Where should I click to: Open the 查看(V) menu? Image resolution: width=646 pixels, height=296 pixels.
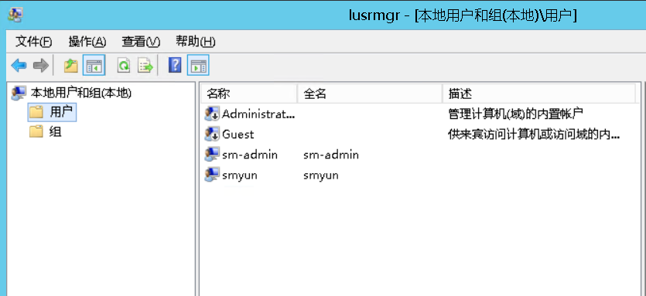pos(141,42)
